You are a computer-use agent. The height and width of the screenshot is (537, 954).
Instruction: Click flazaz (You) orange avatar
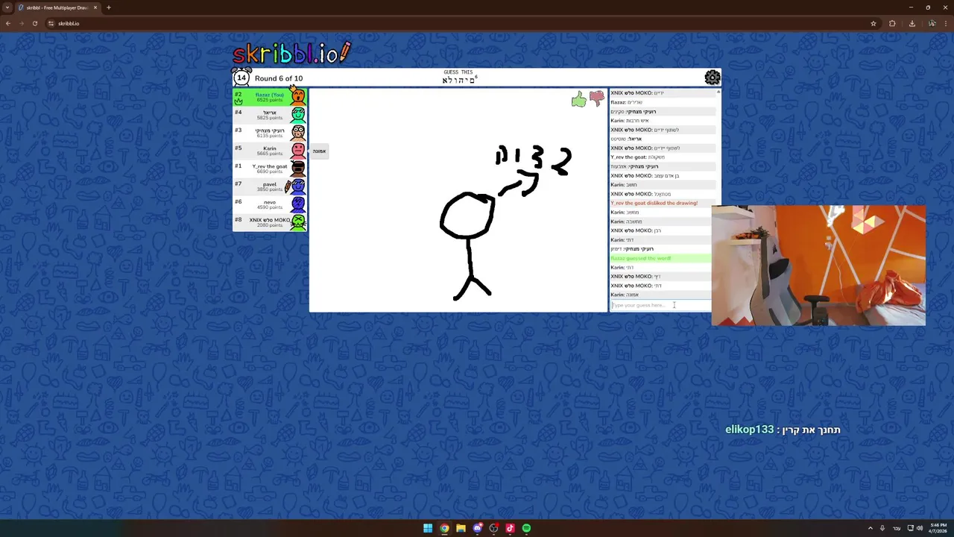point(298,97)
